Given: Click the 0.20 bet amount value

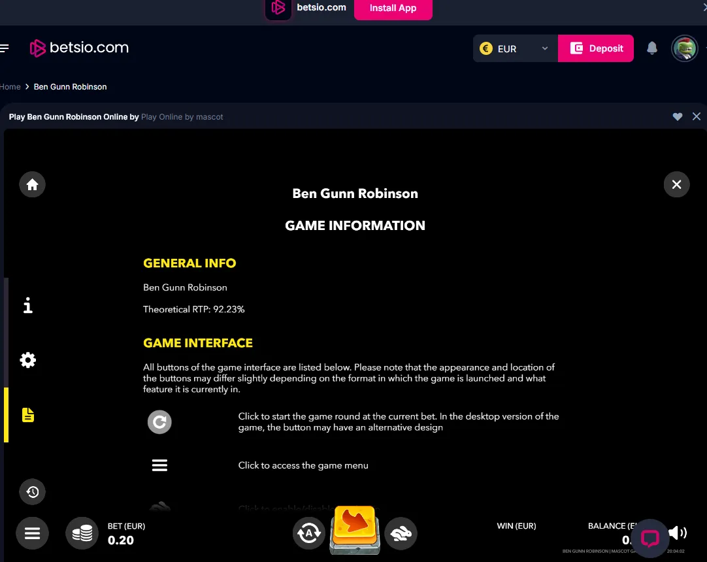Looking at the screenshot, I should point(121,540).
